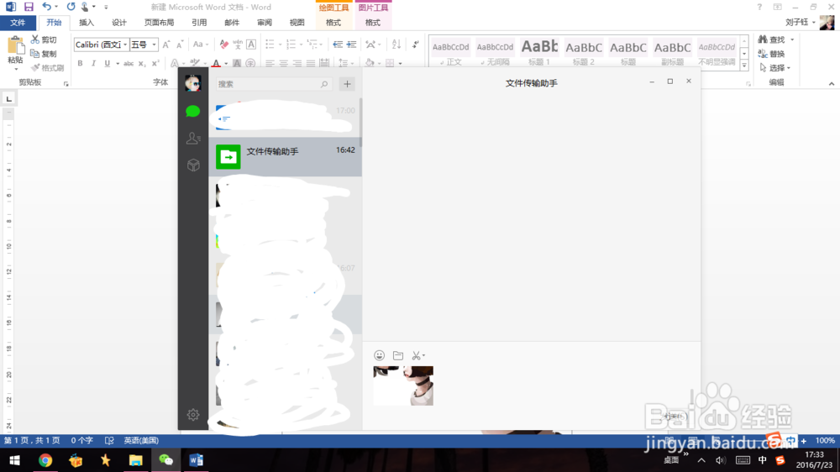Align text left in Word
Screen dimensions: 840x472
270,63
